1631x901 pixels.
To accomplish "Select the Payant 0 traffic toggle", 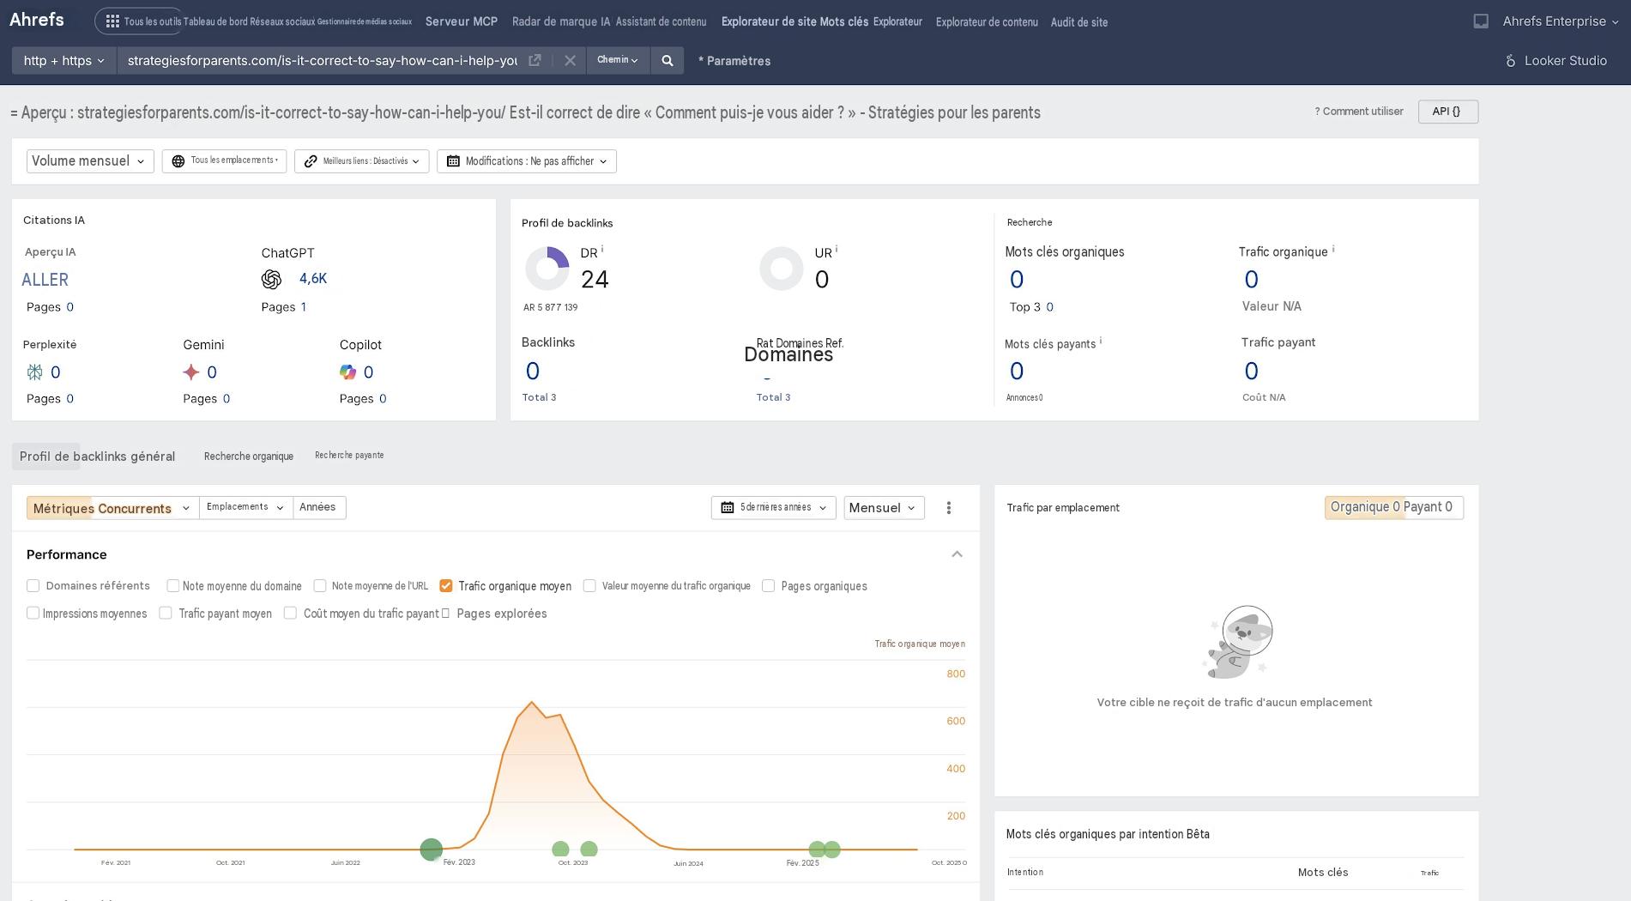I will click(1428, 508).
